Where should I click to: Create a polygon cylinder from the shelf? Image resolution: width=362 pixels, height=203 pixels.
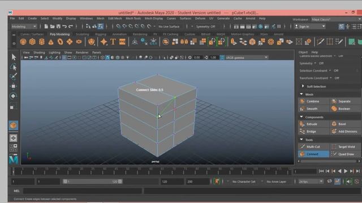pos(41,42)
